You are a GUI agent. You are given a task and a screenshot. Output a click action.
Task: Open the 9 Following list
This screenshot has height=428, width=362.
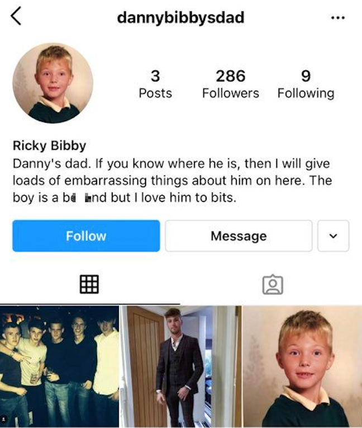tap(306, 83)
